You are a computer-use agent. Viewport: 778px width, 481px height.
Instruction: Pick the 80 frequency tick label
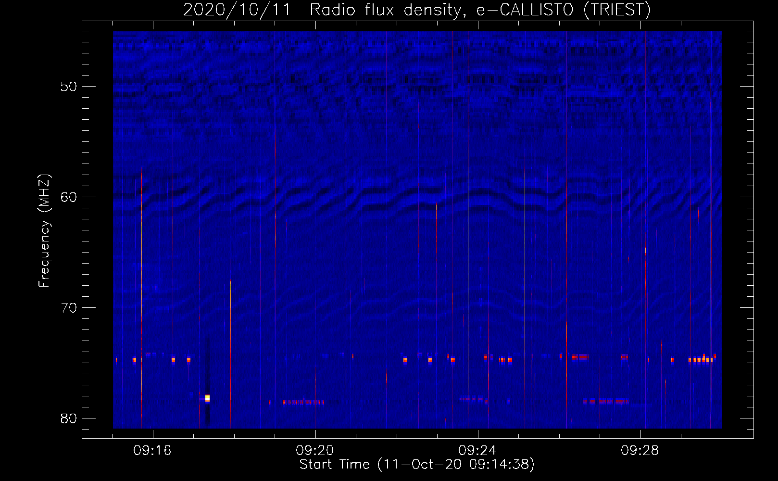pos(69,418)
